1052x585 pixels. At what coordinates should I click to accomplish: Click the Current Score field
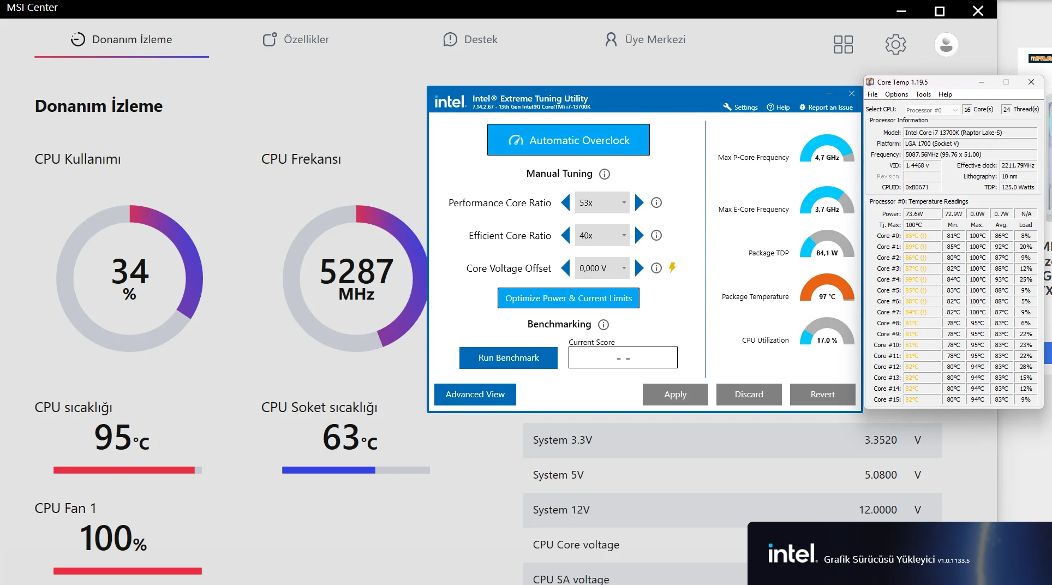click(623, 358)
